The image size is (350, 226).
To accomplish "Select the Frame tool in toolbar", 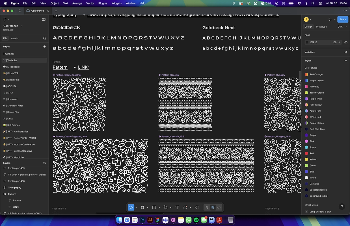I will tap(142, 207).
